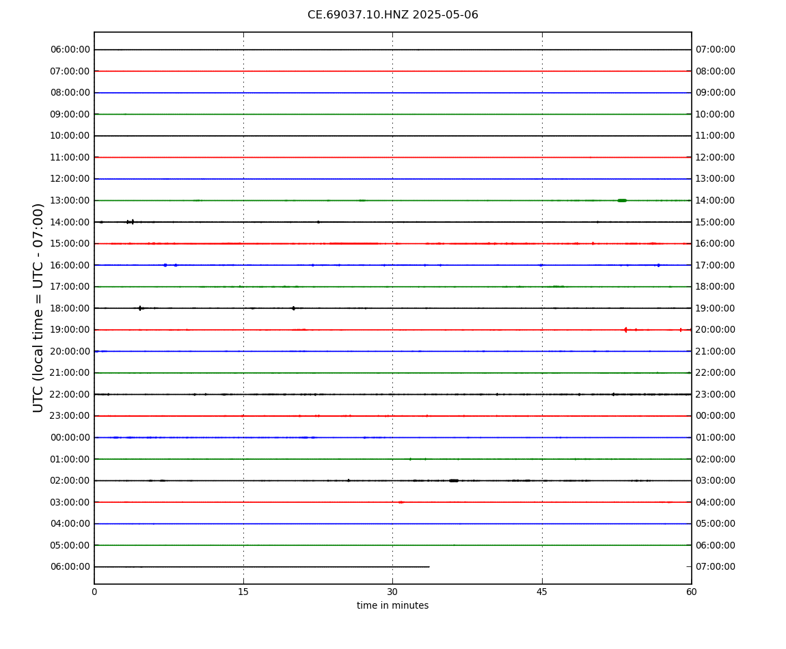This screenshot has width=786, height=649.
Task: Select left-axis UTC label 19:00:00
Action: coord(70,330)
